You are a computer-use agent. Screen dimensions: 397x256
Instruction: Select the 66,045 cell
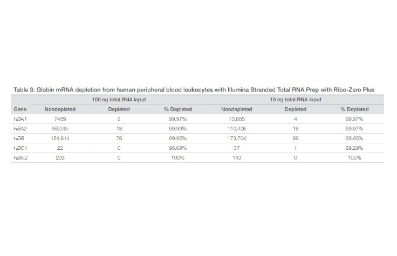point(60,128)
